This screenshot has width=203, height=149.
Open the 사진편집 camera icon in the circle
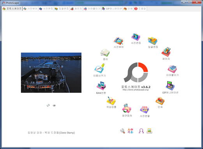coord(136,37)
